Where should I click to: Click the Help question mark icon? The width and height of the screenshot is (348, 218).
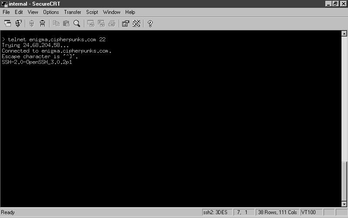[150, 23]
